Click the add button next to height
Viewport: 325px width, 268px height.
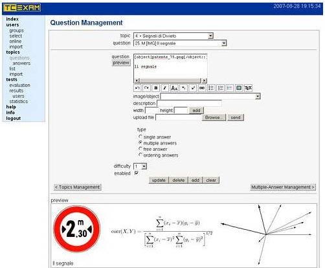point(196,111)
